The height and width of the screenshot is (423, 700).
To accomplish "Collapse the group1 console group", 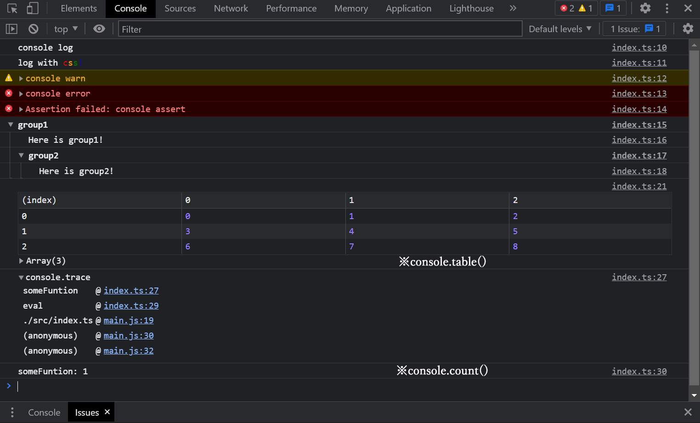I will pos(11,124).
